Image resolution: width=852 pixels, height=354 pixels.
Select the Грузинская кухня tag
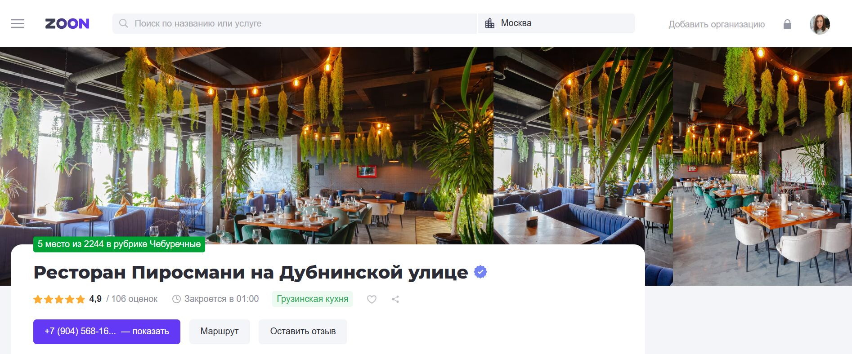pos(312,299)
